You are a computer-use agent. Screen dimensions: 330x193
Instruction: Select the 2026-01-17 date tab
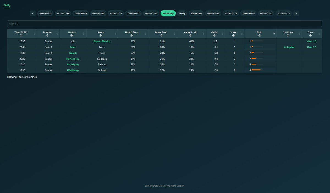coord(213,13)
